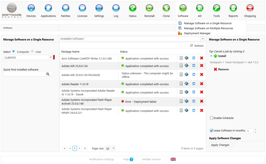Image resolution: width=266 pixels, height=164 pixels.
Task: Click 'Error - Deployment failed' status text
Action: pyautogui.click(x=141, y=102)
